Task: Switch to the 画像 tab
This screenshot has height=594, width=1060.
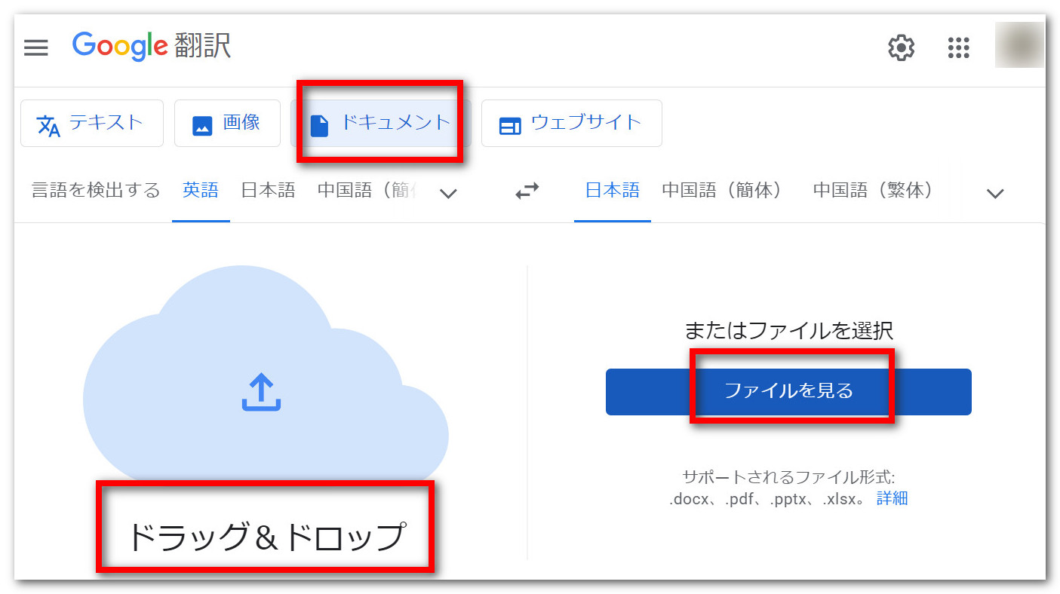Action: (x=227, y=123)
